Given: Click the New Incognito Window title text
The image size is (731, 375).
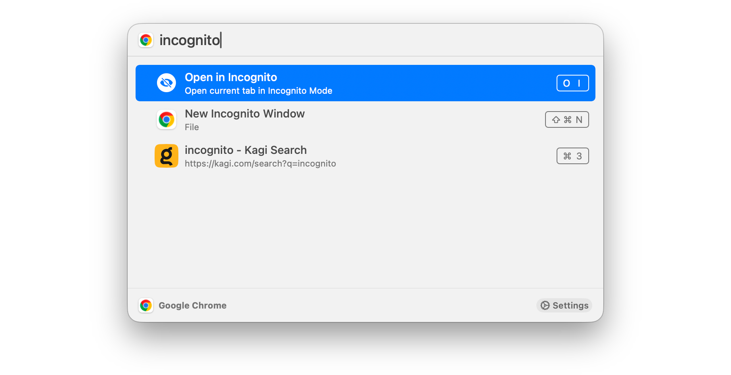Looking at the screenshot, I should 245,114.
